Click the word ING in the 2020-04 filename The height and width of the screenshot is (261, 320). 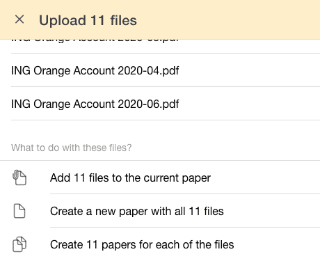point(21,70)
